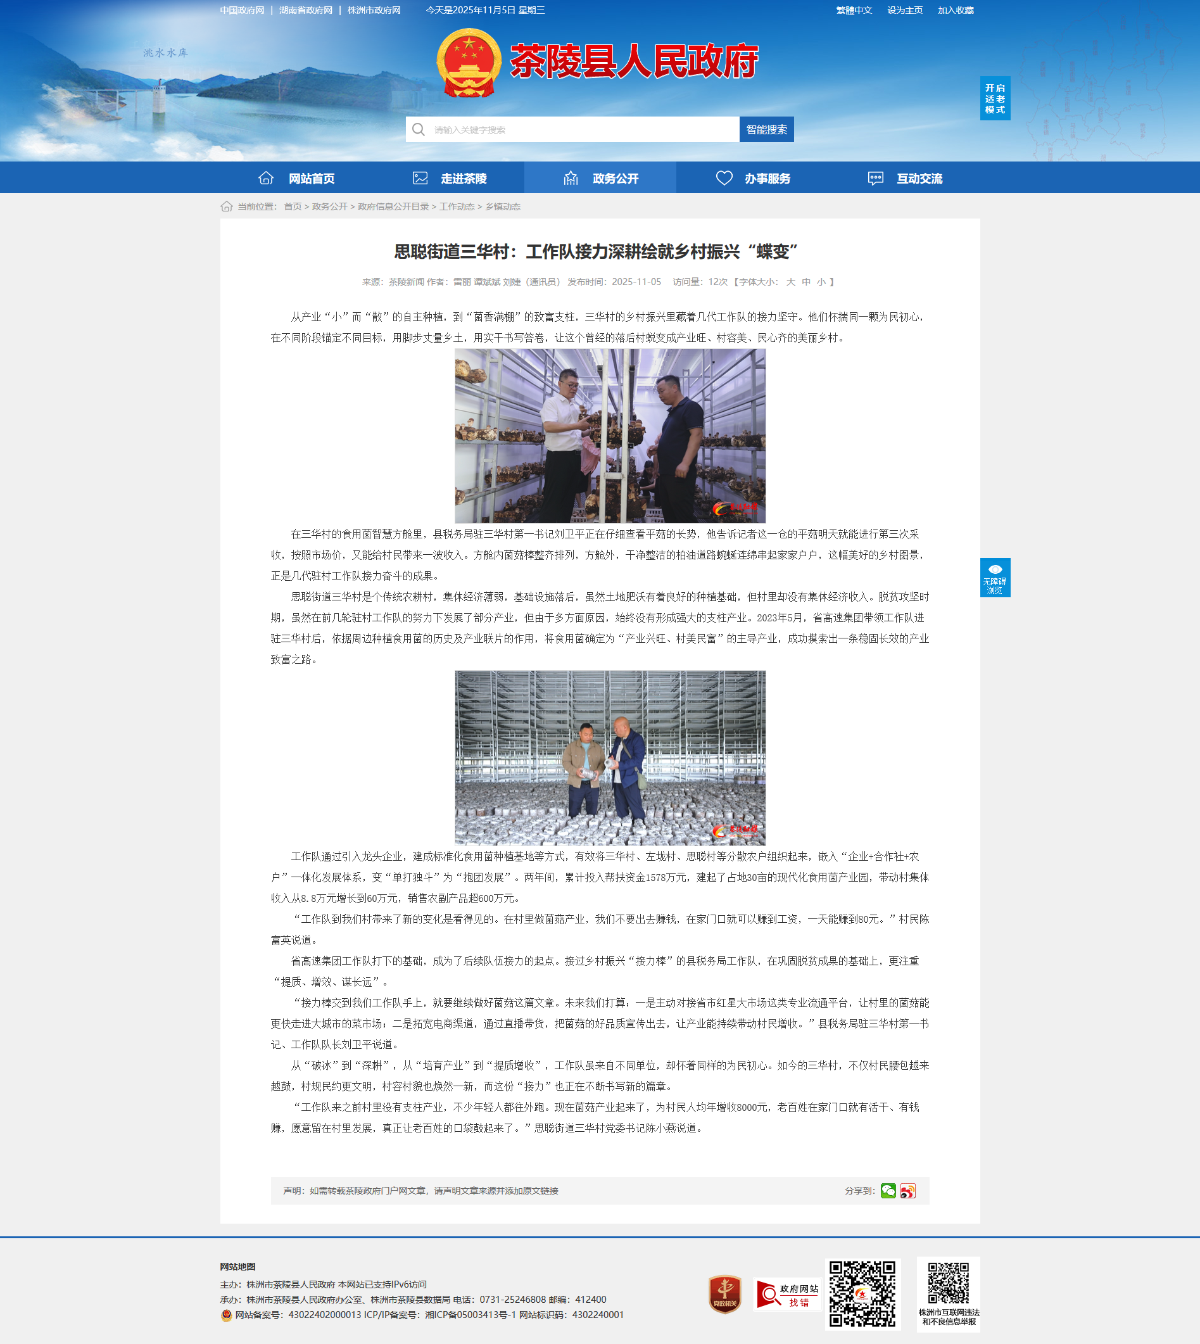The height and width of the screenshot is (1344, 1200).
Task: Click the Weibo share icon
Action: [908, 1190]
